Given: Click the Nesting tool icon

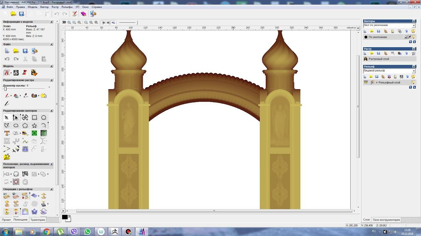Looking at the screenshot, I should (x=25, y=174).
